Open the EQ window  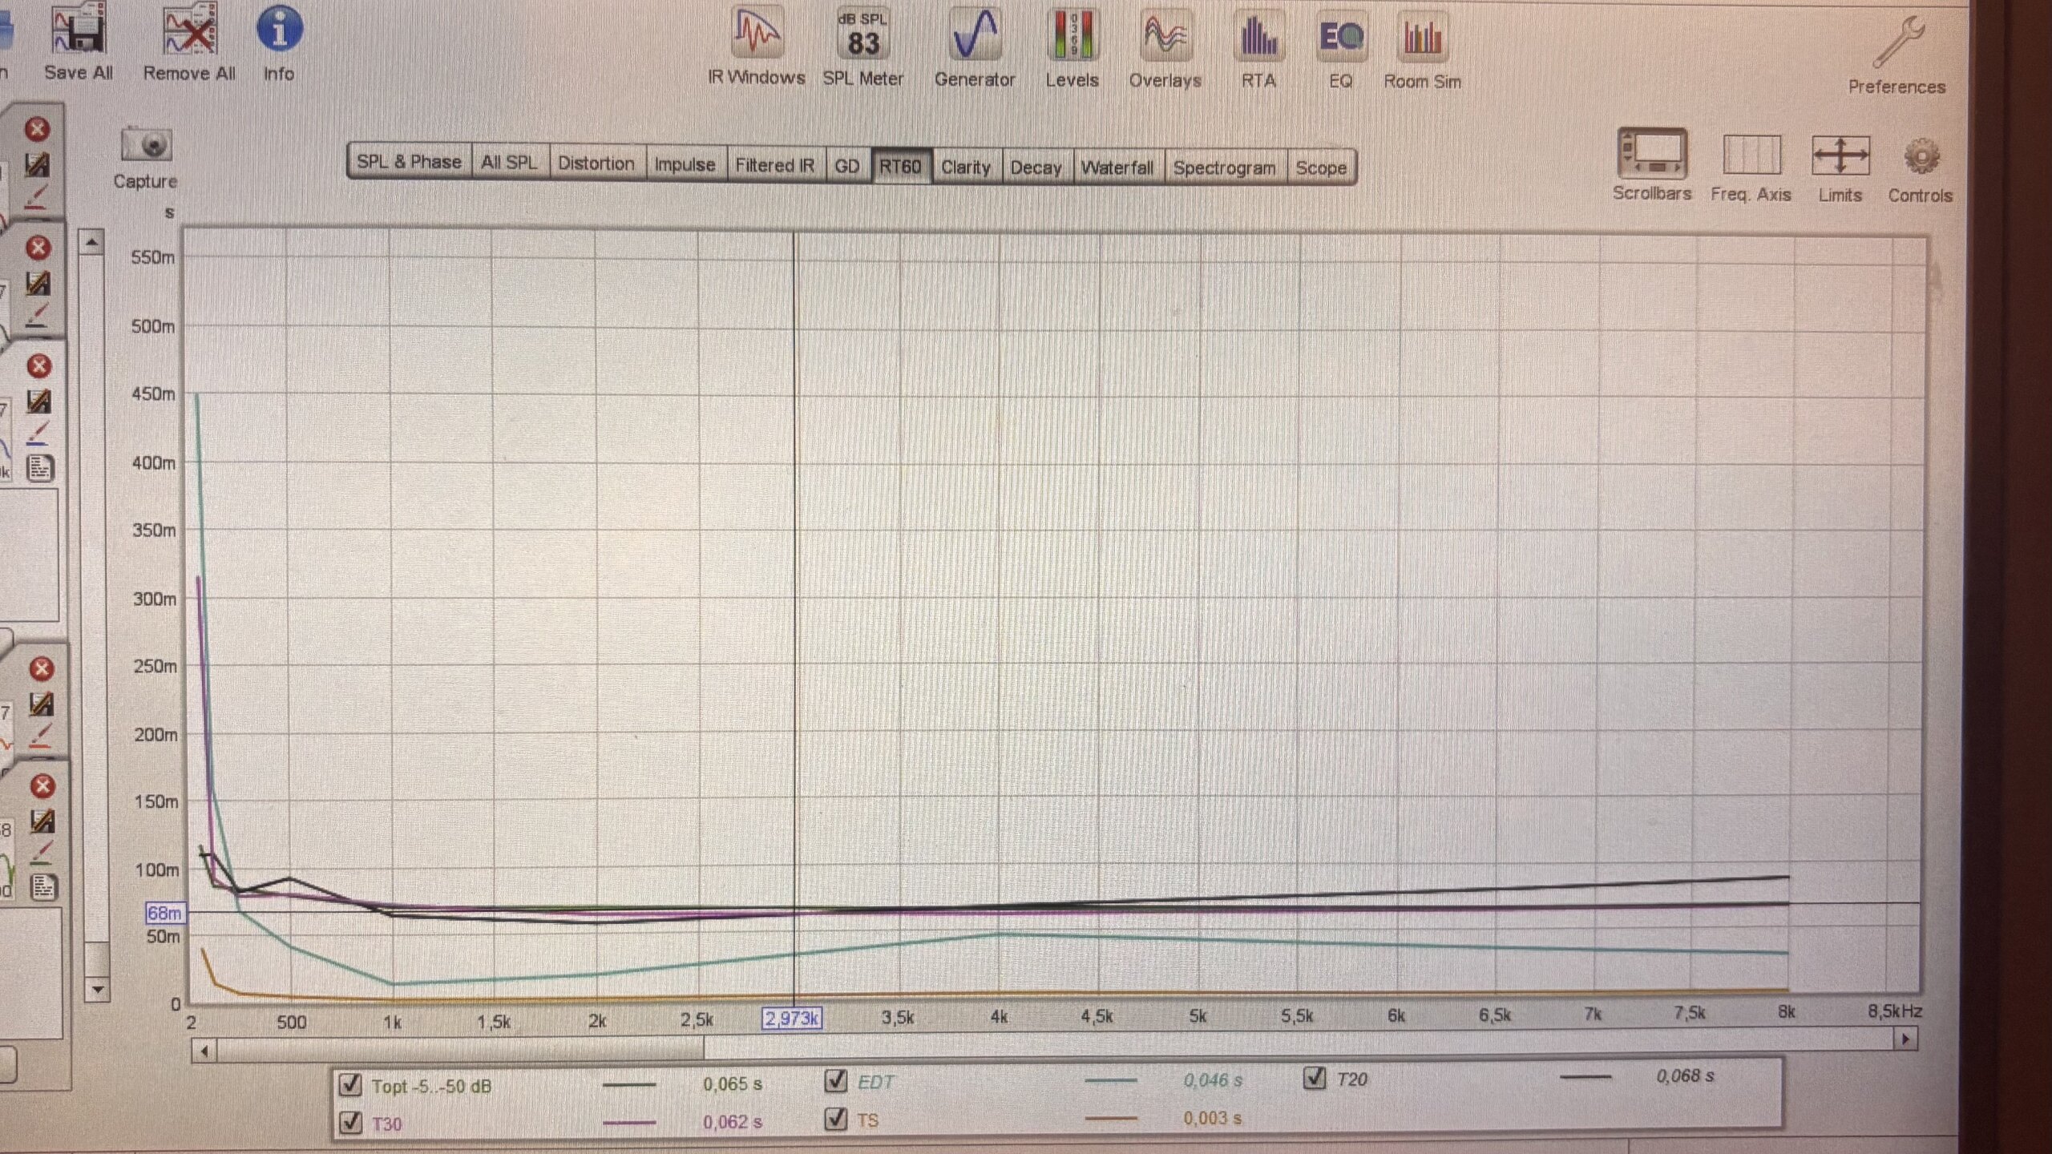click(x=1340, y=38)
